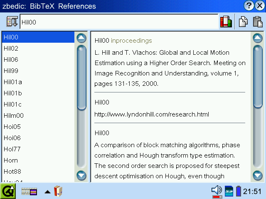Select the Hilm00 reference entry

14,116
